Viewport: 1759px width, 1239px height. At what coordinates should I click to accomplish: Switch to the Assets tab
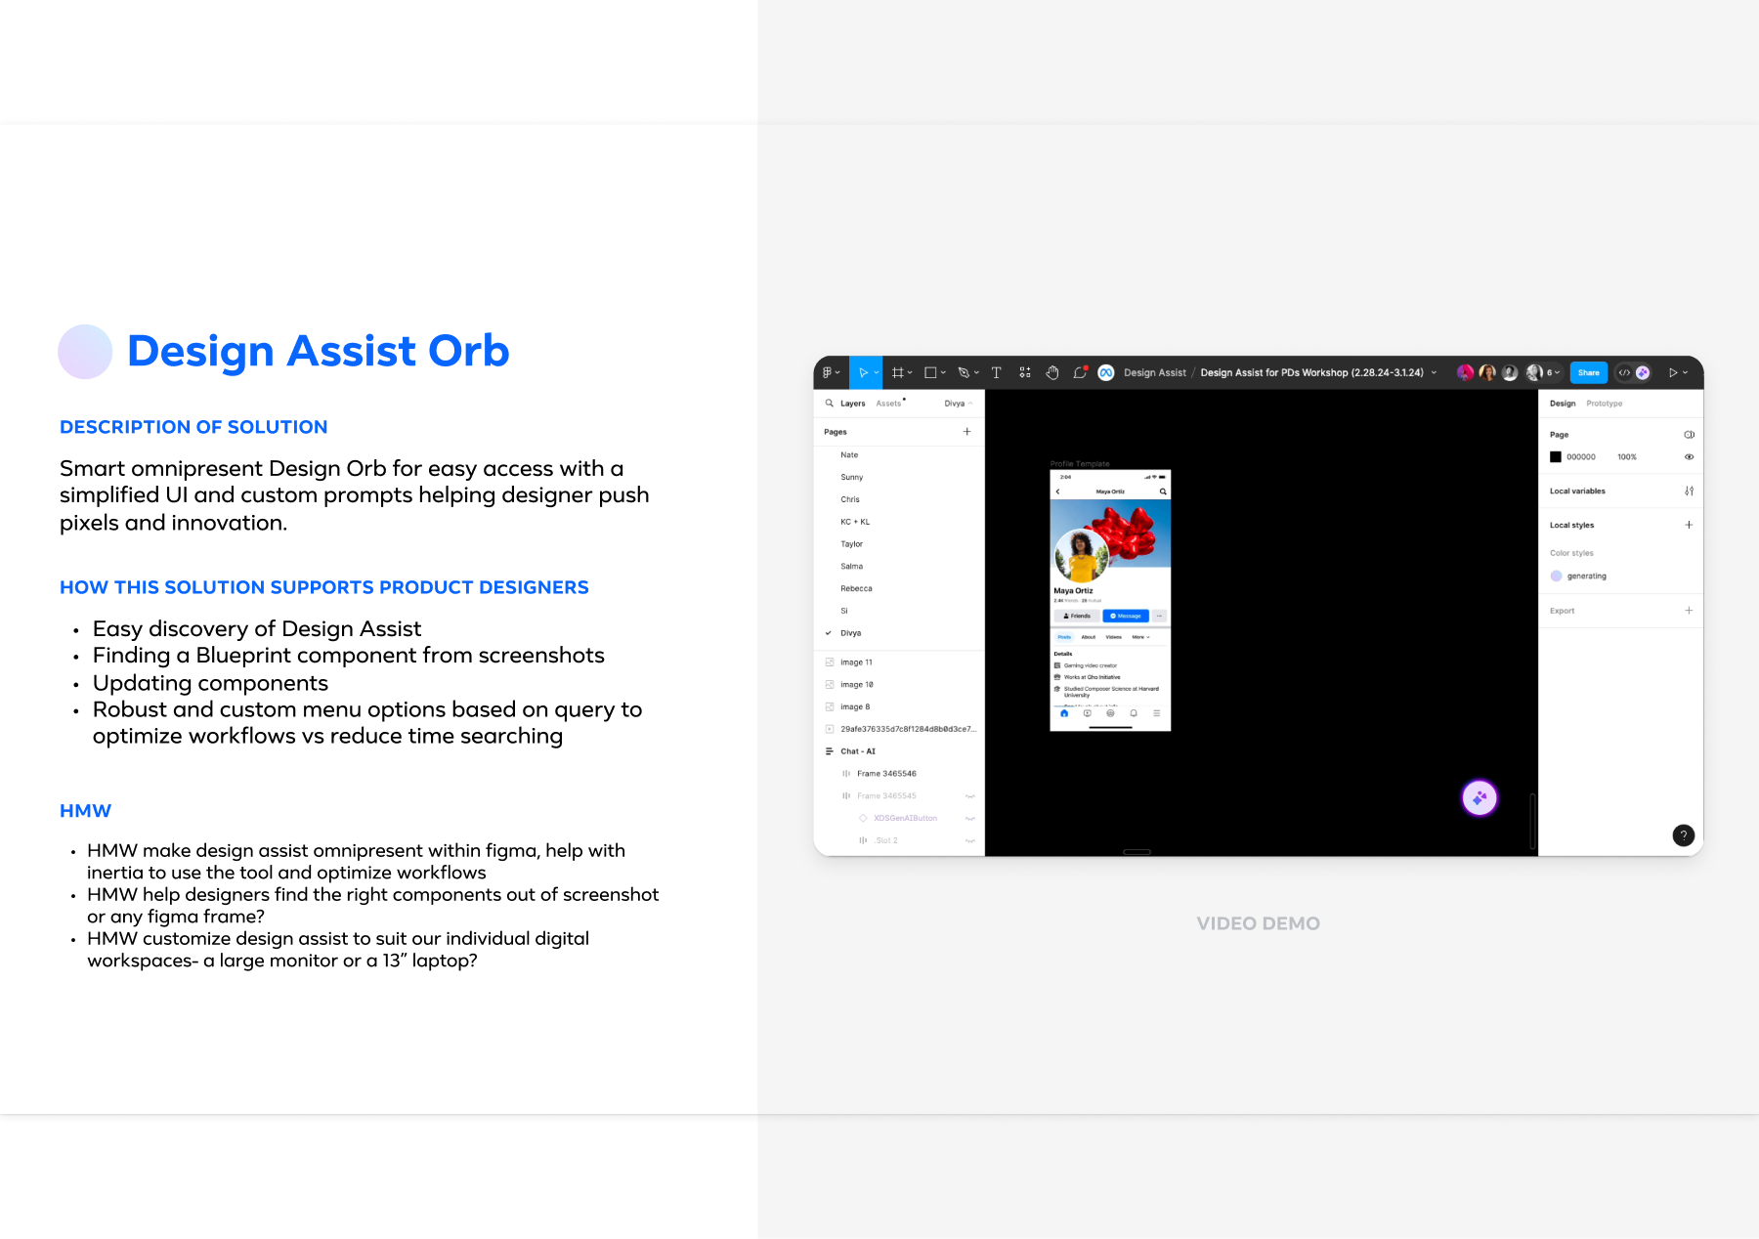pyautogui.click(x=888, y=404)
